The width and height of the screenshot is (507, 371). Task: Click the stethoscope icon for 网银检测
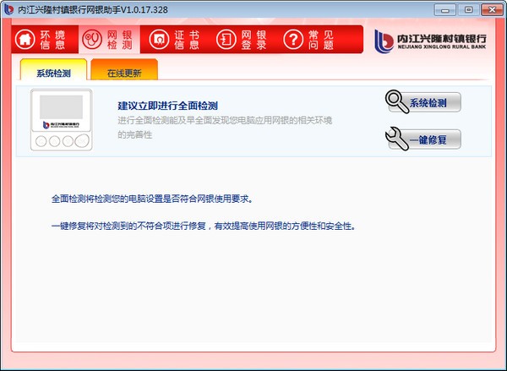point(92,40)
